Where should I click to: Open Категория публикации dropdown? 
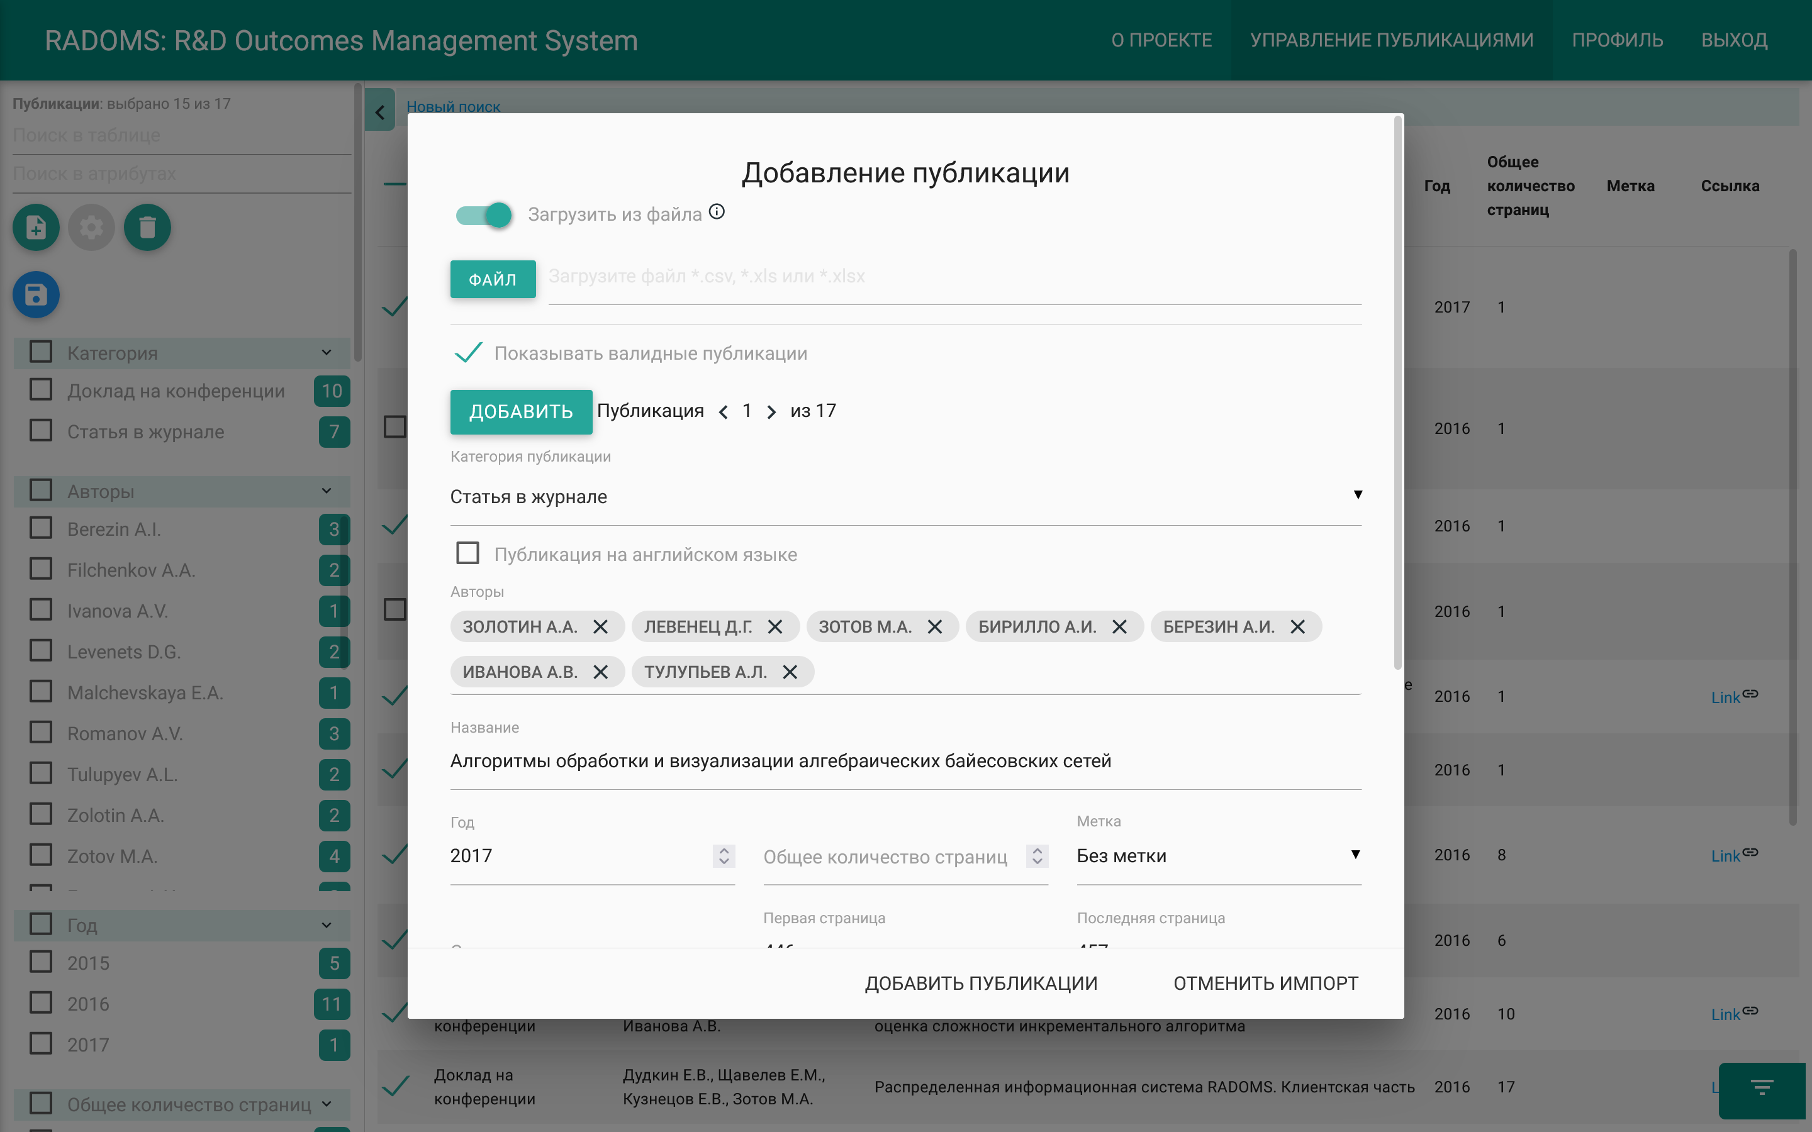click(905, 496)
